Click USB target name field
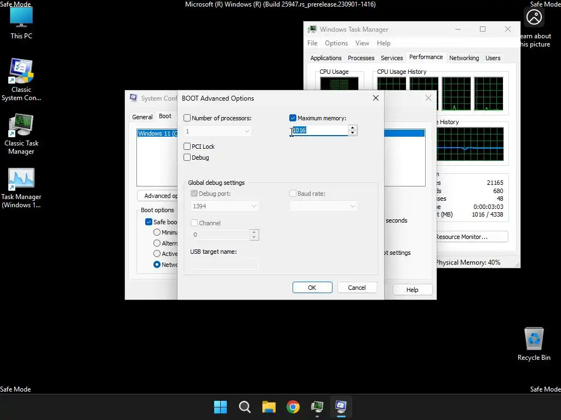 [x=224, y=264]
